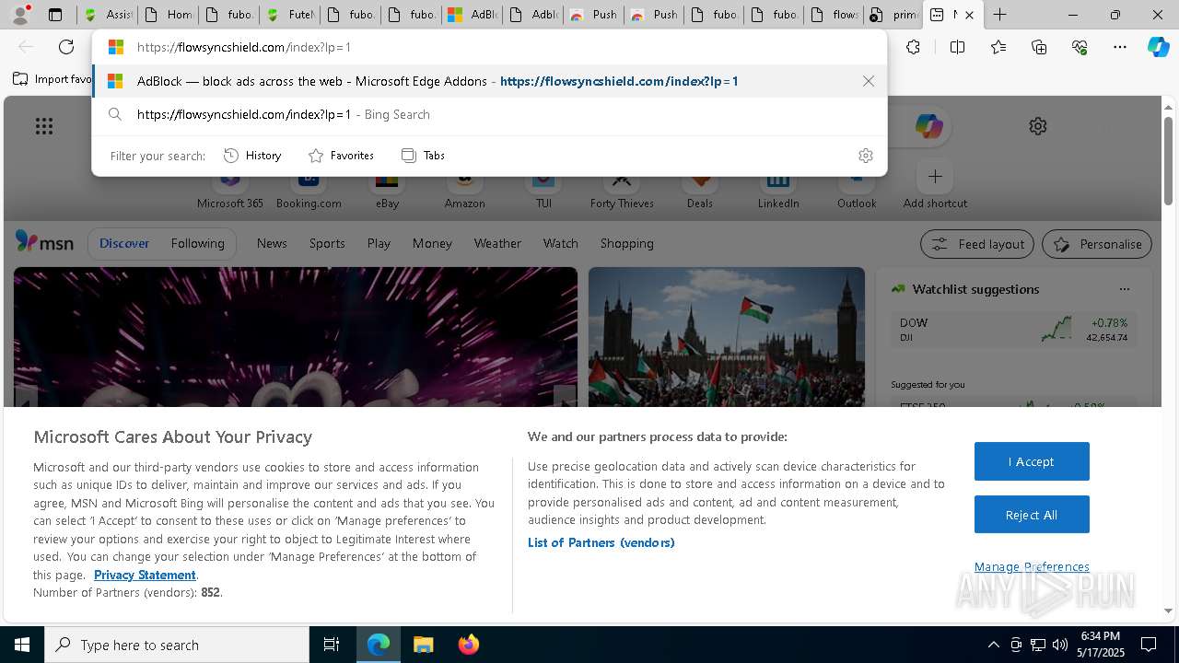Open the apps grid launcher icon
This screenshot has width=1179, height=663.
pyautogui.click(x=44, y=126)
